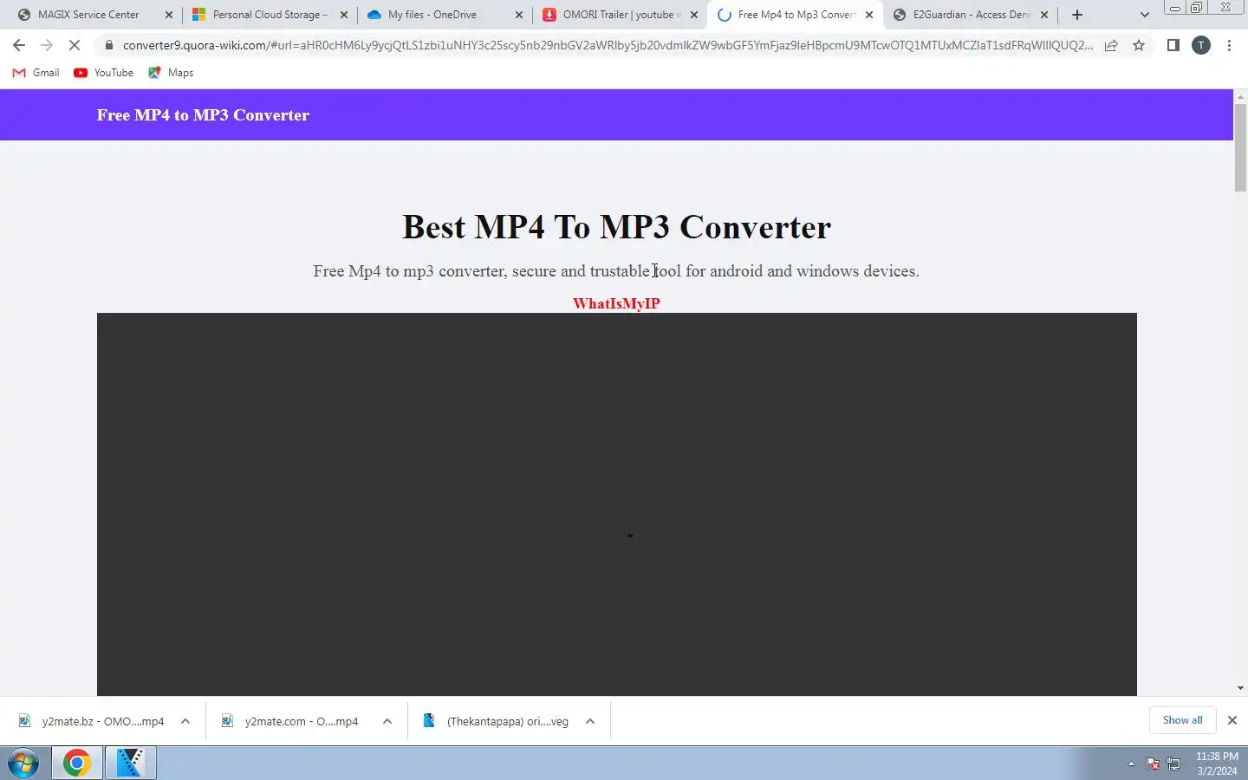Screen dimensions: 1248x780
Task: Close the MAGIX Service Center tab
Action: [x=169, y=15]
